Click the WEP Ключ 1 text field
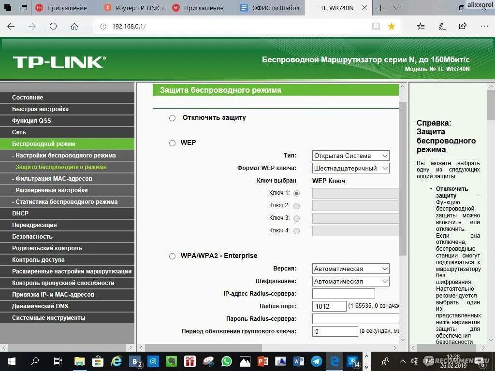 coord(355,193)
